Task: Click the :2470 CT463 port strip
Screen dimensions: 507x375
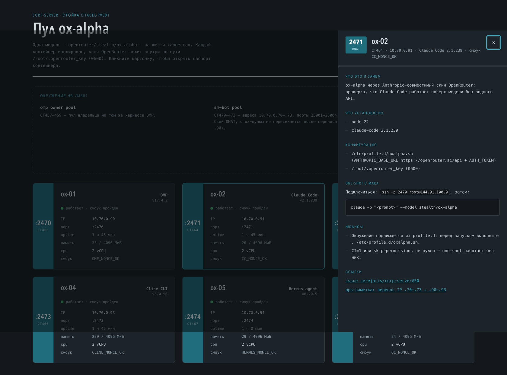Action: click(x=43, y=226)
